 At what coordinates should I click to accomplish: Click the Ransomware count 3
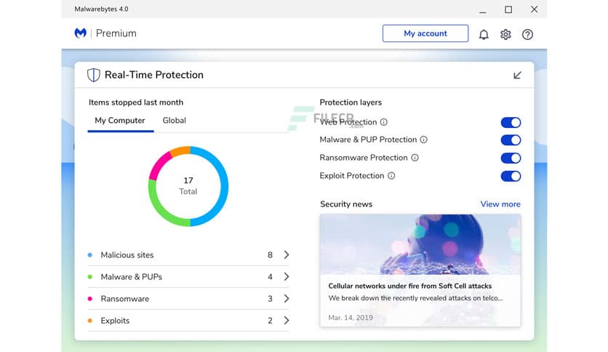point(270,299)
